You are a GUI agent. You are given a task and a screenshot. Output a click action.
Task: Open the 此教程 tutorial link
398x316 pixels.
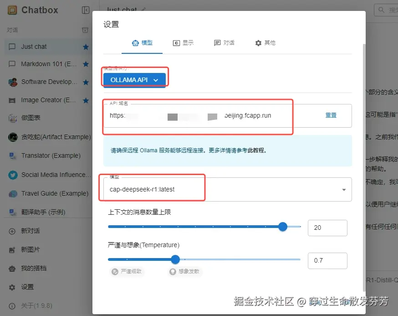[x=256, y=150]
